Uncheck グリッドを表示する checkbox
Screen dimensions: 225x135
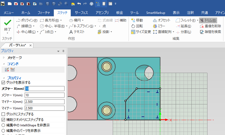(3, 82)
